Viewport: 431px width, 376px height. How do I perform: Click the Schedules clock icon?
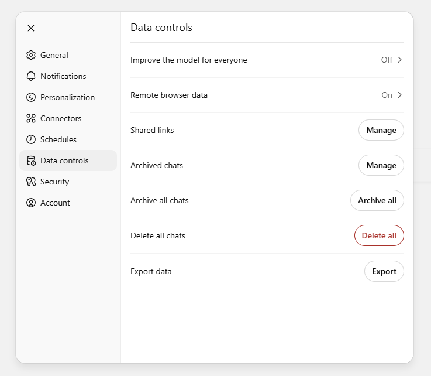click(x=31, y=139)
